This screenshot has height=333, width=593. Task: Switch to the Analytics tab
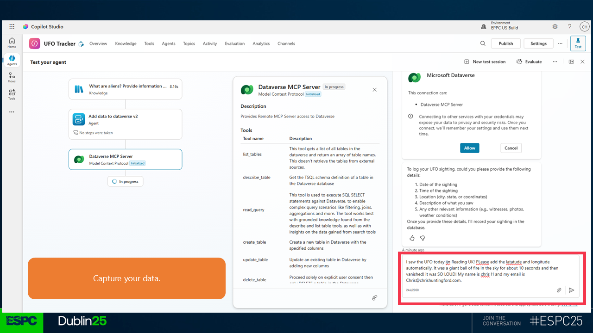[261, 43]
